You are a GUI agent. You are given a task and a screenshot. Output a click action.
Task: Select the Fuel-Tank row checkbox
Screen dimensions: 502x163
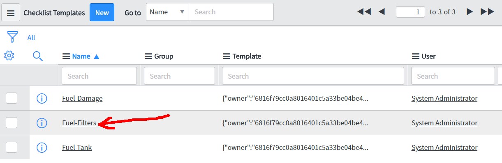click(x=12, y=147)
